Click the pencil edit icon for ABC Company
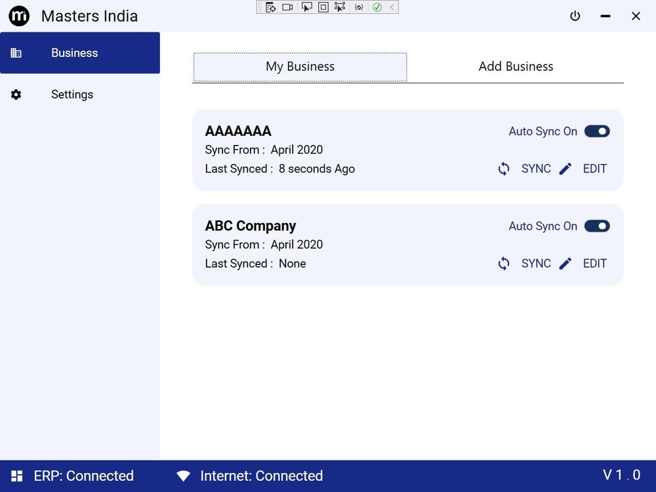The height and width of the screenshot is (492, 656). 565,263
